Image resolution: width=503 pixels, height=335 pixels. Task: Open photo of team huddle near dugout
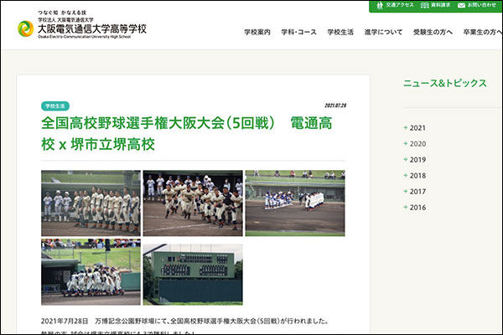tap(91, 271)
